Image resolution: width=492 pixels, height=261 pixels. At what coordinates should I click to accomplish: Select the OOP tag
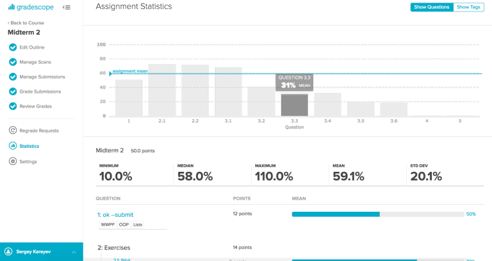[124, 225]
